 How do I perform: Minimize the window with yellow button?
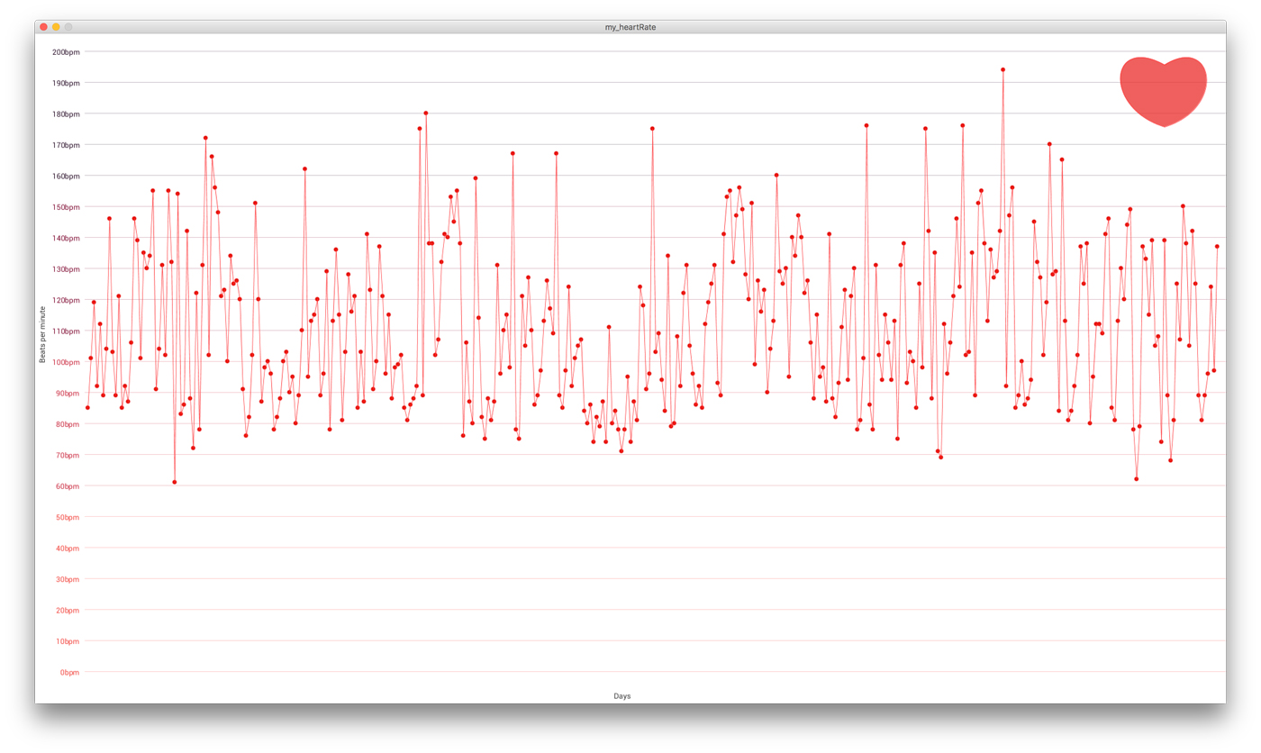click(56, 27)
